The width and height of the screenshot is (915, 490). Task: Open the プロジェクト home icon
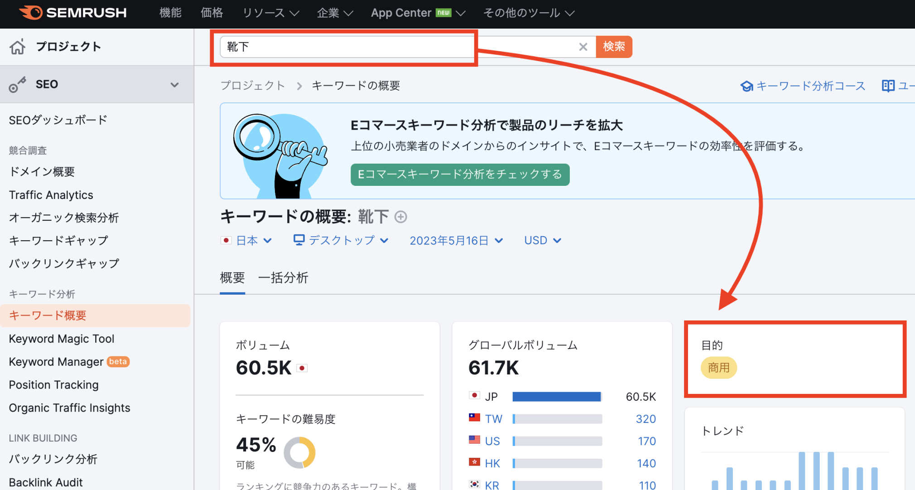coord(17,47)
